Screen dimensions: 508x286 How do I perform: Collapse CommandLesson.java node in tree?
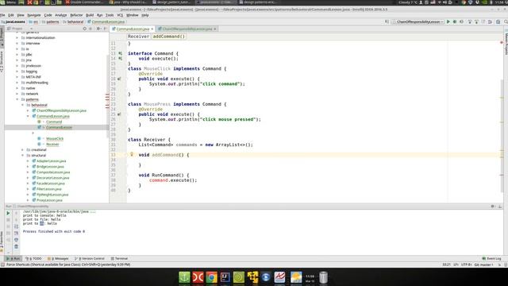pos(28,116)
